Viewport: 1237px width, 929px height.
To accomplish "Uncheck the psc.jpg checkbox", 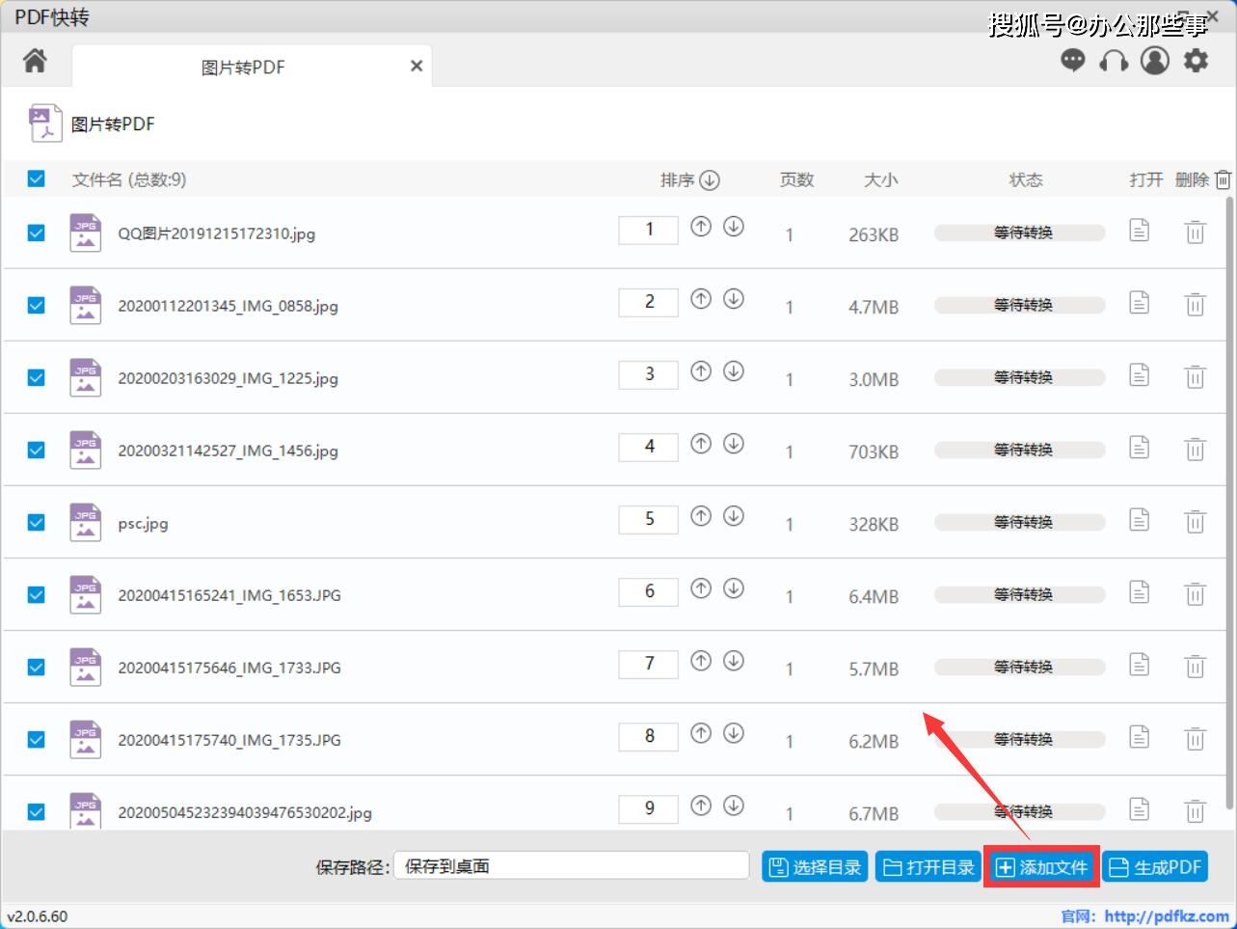I will (37, 522).
